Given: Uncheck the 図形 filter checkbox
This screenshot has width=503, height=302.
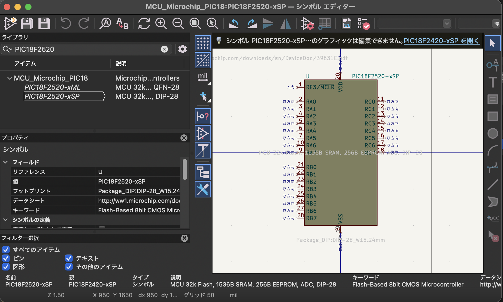Looking at the screenshot, I should point(6,267).
